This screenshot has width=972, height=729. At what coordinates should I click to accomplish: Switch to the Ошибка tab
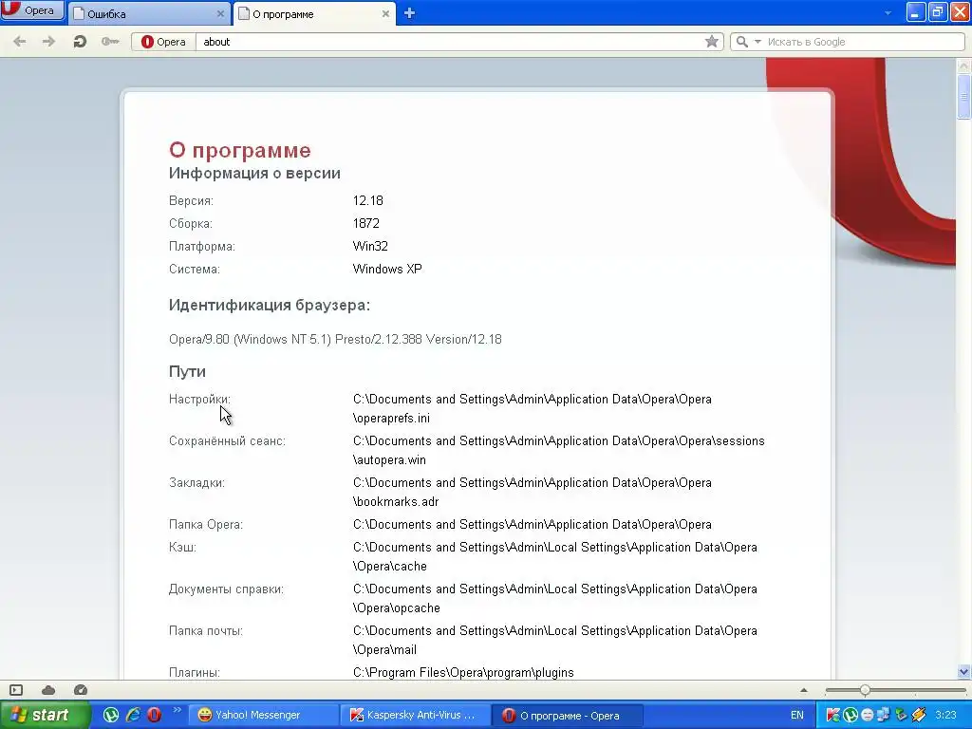coord(148,13)
